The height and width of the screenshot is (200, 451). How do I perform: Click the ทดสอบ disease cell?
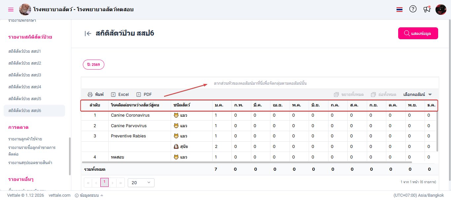(140, 157)
